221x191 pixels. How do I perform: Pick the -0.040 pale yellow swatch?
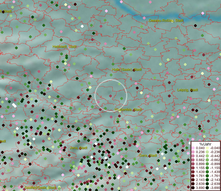[x=207, y=148]
